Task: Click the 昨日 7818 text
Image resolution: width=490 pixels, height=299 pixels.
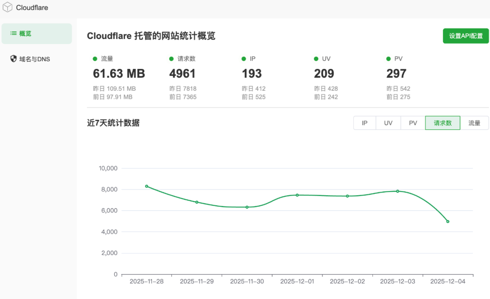Action: tap(183, 89)
